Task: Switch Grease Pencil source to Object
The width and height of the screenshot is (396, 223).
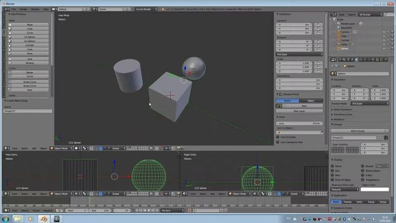Action: click(x=311, y=100)
